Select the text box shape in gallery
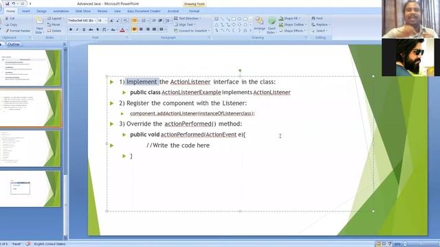 click(x=217, y=19)
